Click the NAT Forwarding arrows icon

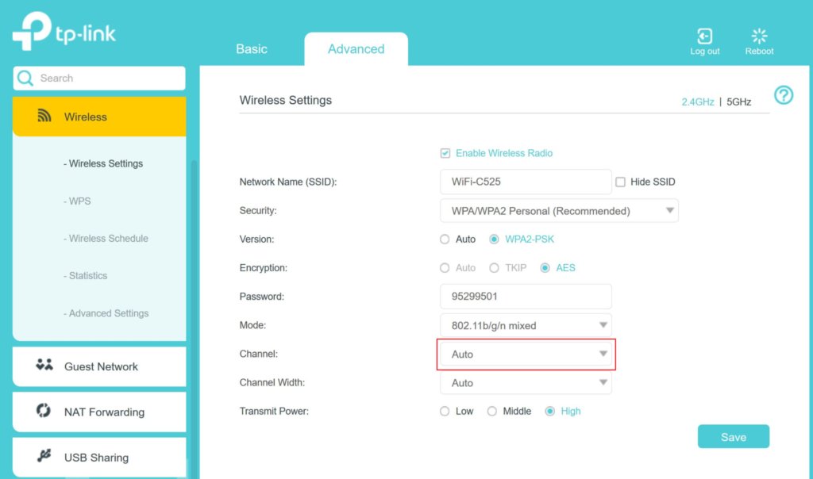pos(44,411)
